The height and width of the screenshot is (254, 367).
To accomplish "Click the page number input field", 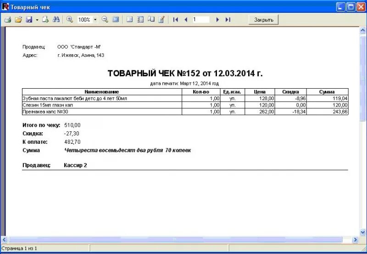I will [x=201, y=20].
